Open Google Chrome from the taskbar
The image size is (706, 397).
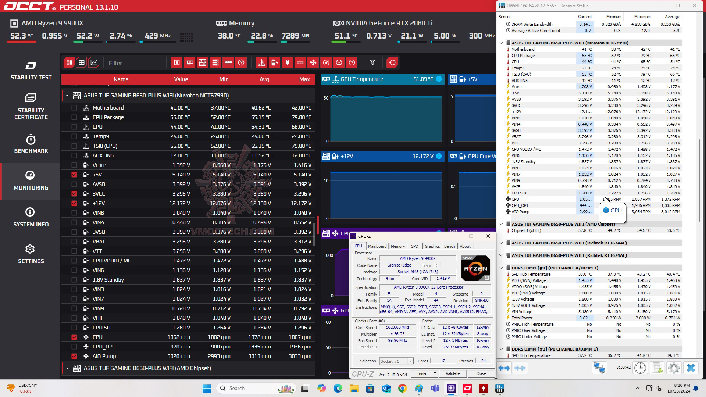pyautogui.click(x=402, y=388)
